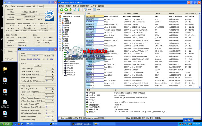This screenshot has width=202, height=126.
Task: Switch to the Memset taskbar button
Action: tap(59, 124)
